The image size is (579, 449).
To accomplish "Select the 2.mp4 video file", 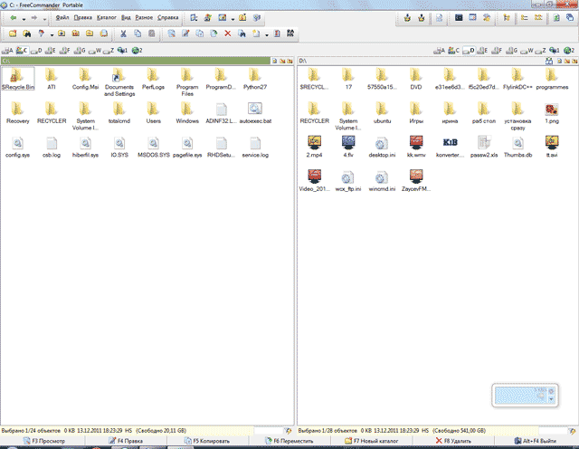I will pyautogui.click(x=314, y=146).
